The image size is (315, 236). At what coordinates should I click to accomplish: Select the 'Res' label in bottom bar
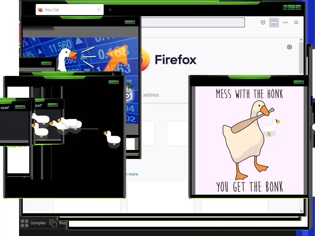62,223
